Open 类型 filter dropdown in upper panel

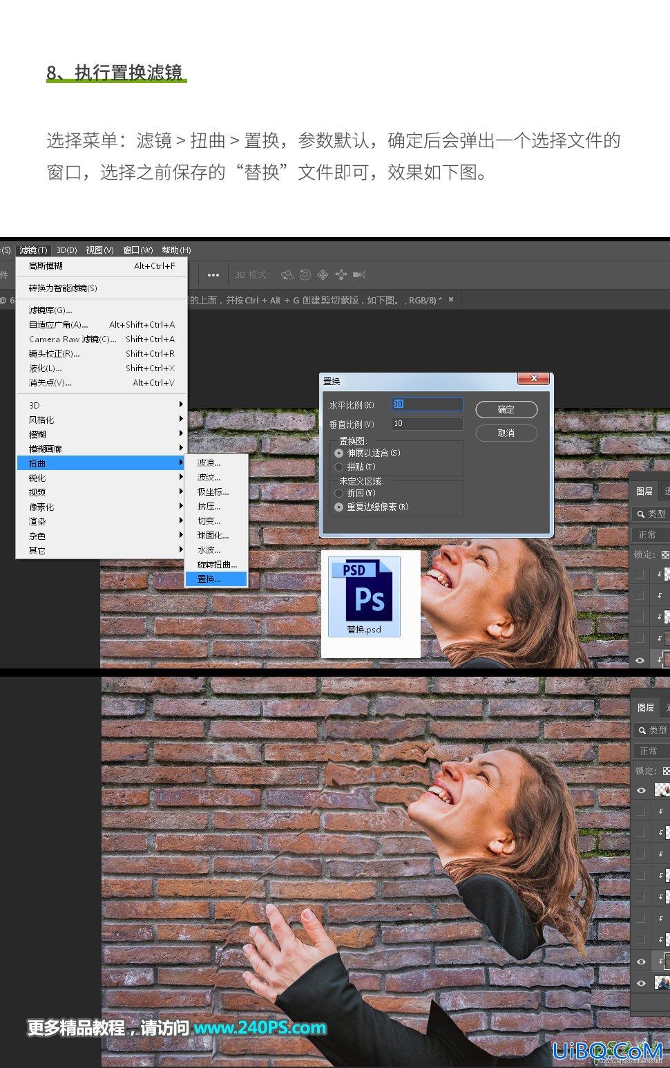tap(652, 514)
